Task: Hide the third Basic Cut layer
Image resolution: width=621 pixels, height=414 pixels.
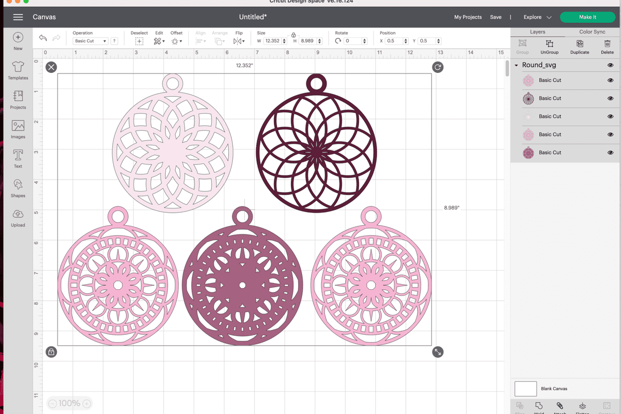Action: pos(611,116)
